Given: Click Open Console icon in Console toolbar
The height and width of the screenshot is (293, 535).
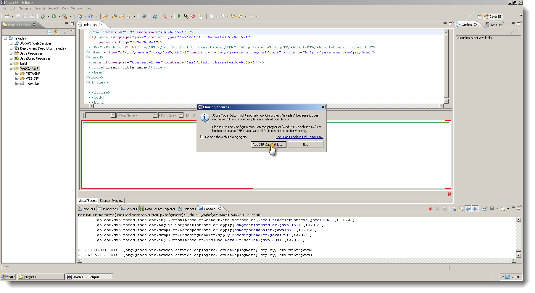Looking at the screenshot, I should tap(503, 209).
